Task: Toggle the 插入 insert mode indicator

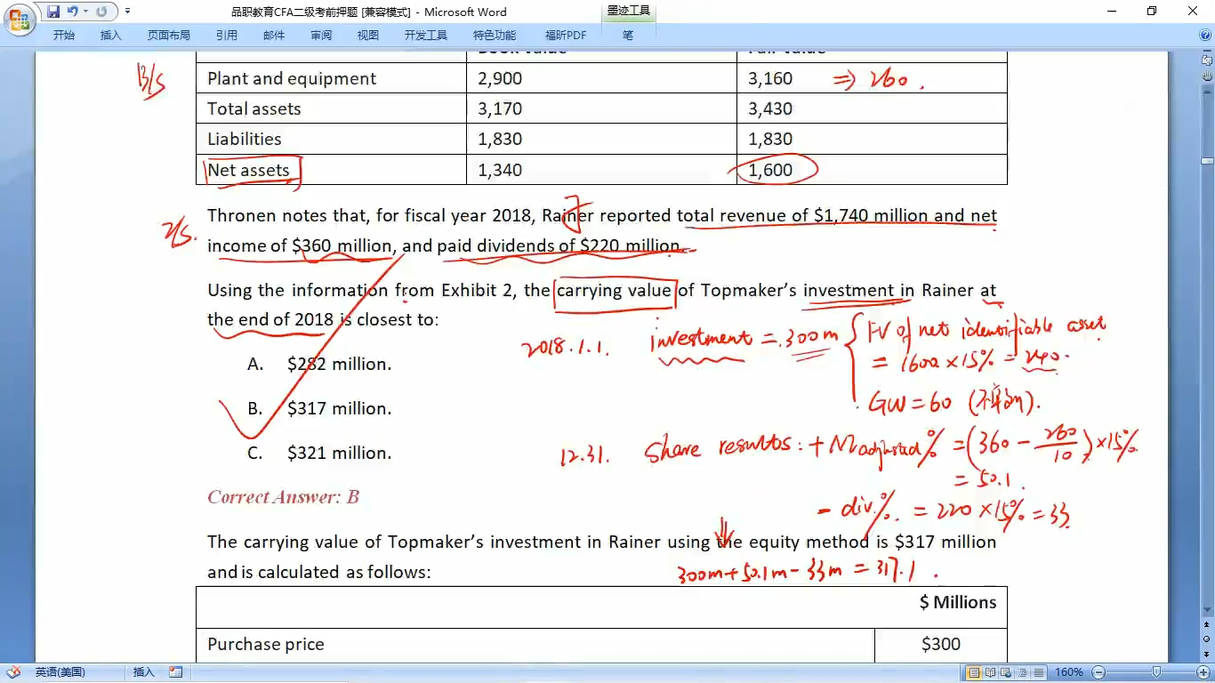Action: pos(143,672)
